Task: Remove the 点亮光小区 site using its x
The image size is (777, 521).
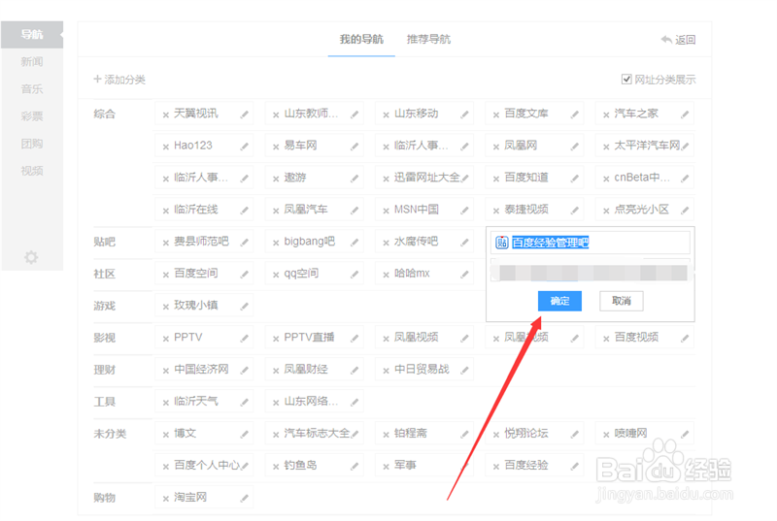Action: point(606,211)
